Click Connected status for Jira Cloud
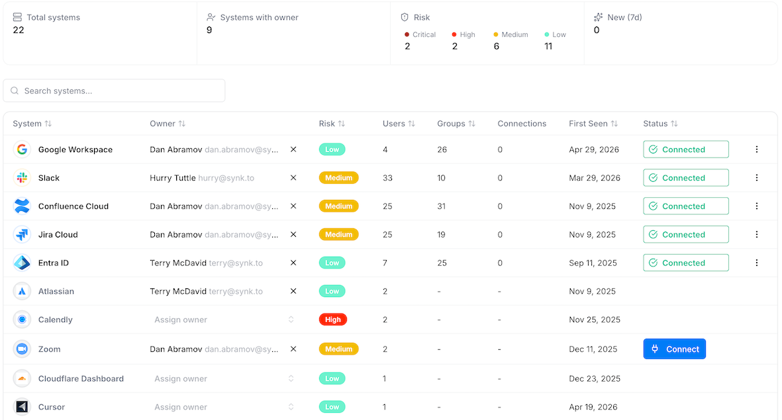The height and width of the screenshot is (420, 782). coord(686,235)
